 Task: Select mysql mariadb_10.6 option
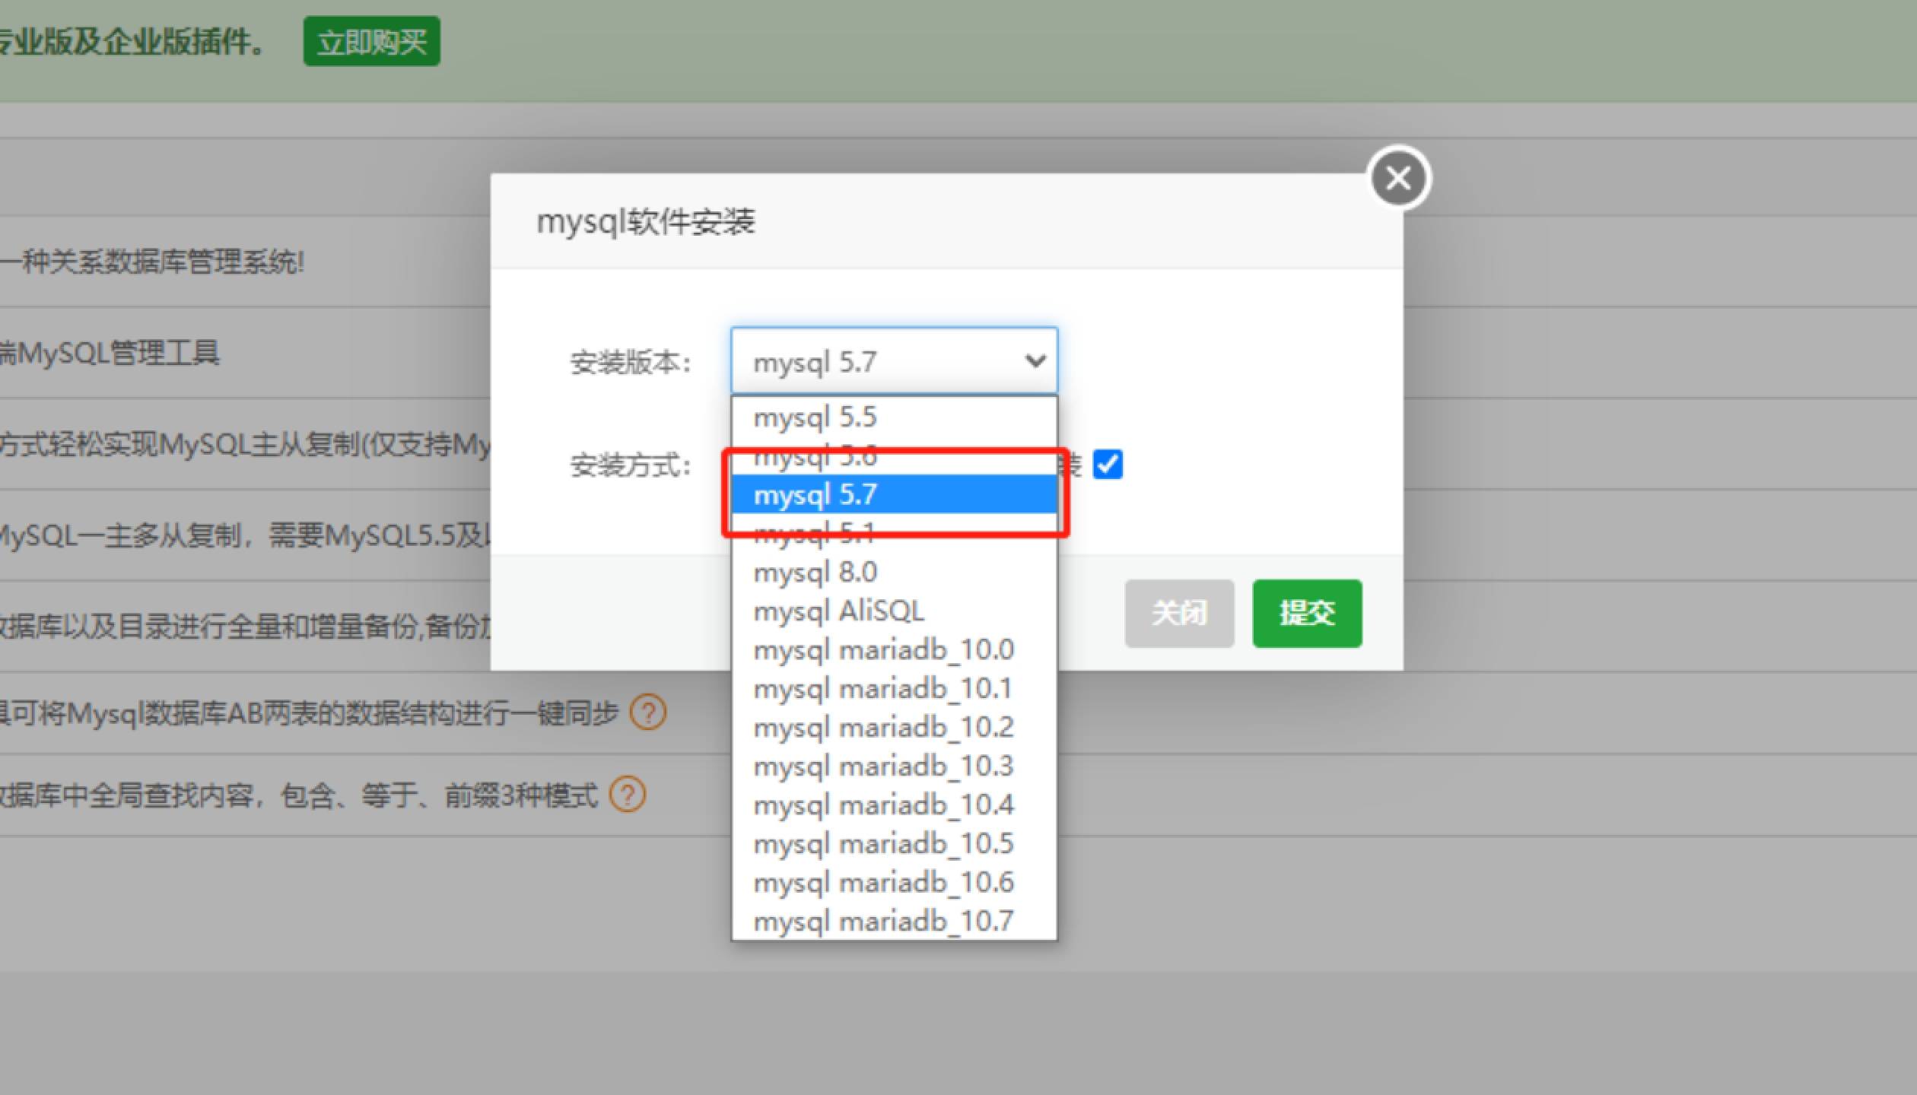tap(894, 882)
